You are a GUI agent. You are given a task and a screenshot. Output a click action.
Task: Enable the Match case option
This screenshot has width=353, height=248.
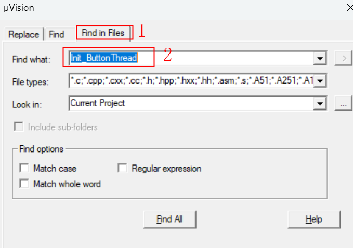24,168
